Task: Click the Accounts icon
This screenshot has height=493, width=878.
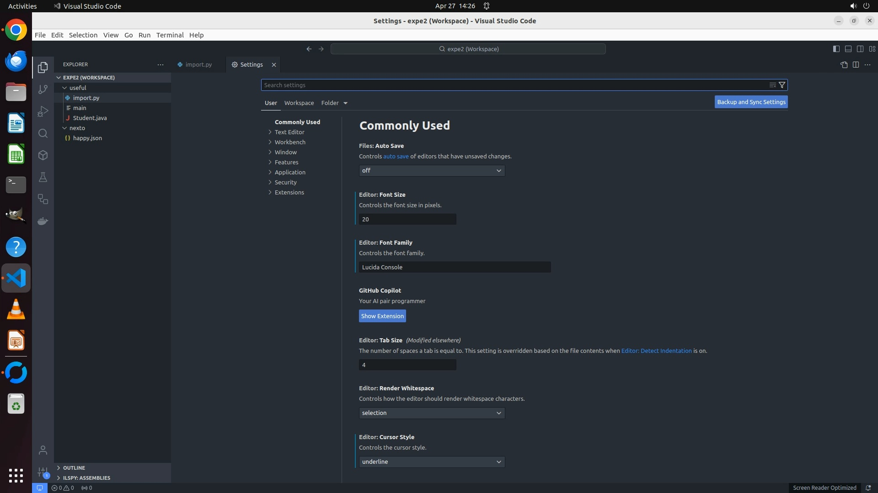Action: (x=43, y=450)
